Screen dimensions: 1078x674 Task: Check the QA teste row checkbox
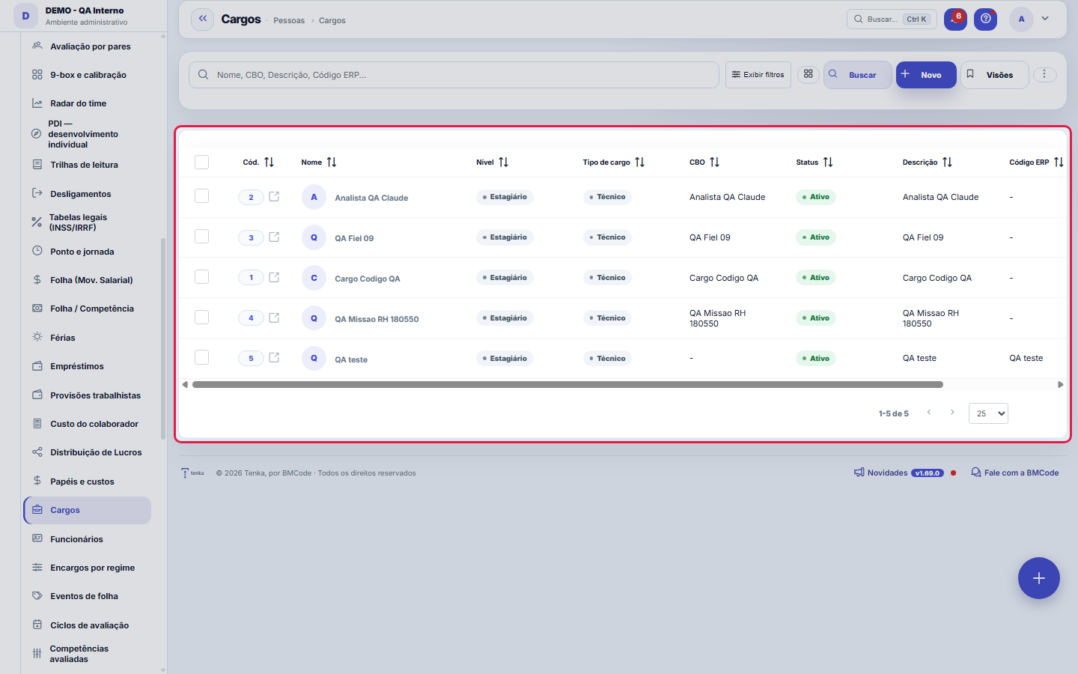(x=201, y=357)
